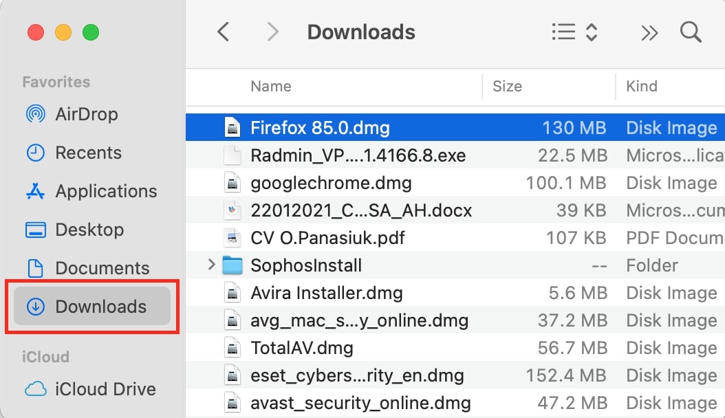
Task: Go back with the left chevron arrow
Action: [224, 32]
